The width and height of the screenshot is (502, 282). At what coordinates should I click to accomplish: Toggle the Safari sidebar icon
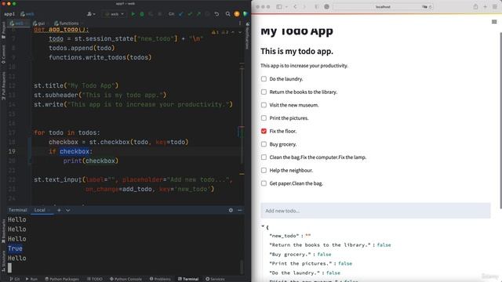tap(279, 7)
